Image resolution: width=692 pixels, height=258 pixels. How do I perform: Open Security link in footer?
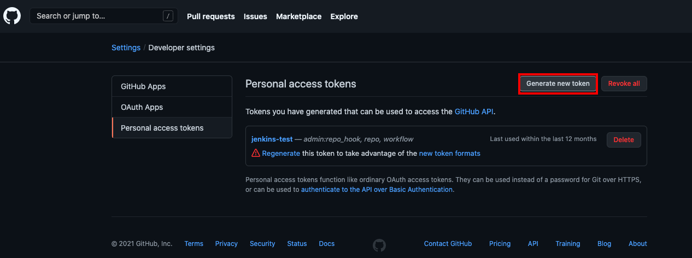262,244
